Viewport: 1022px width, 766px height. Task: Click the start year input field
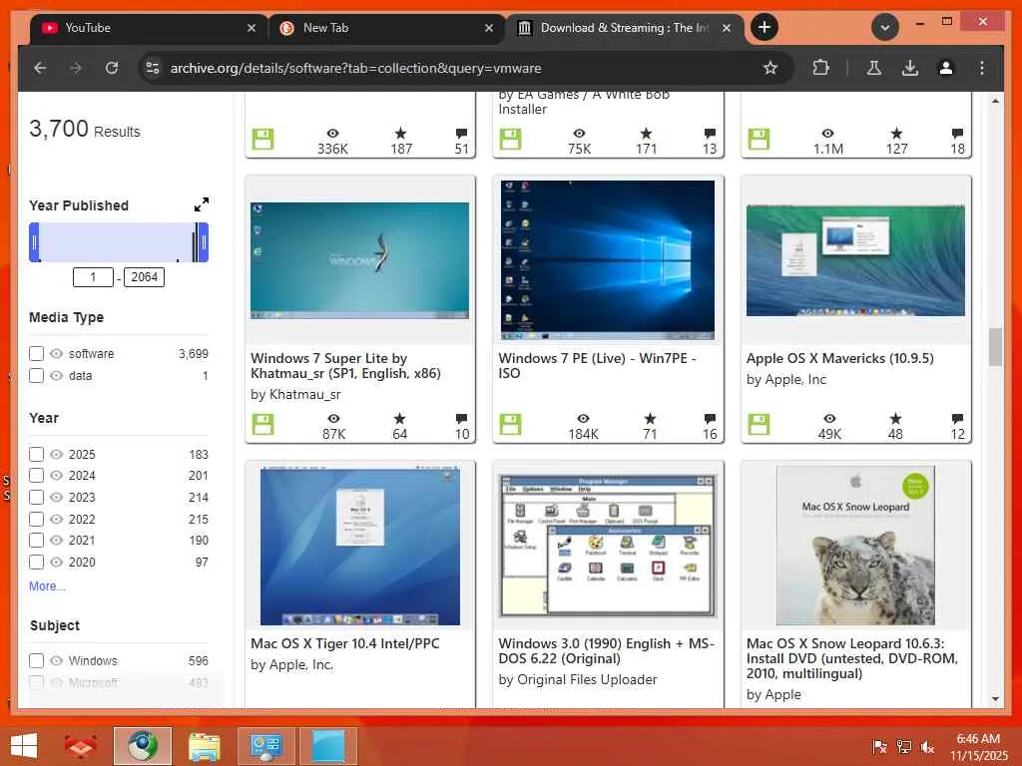(x=93, y=277)
